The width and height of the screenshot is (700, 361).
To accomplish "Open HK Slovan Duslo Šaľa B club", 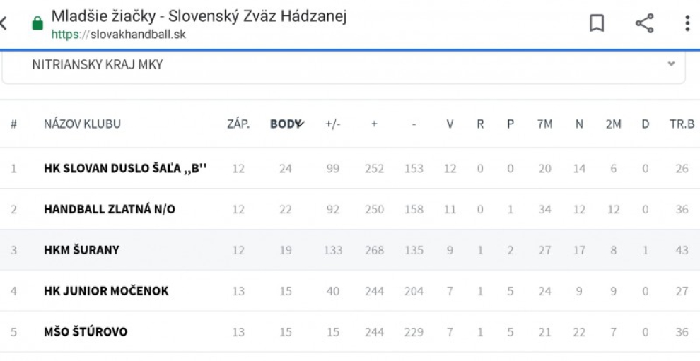I will pos(125,168).
